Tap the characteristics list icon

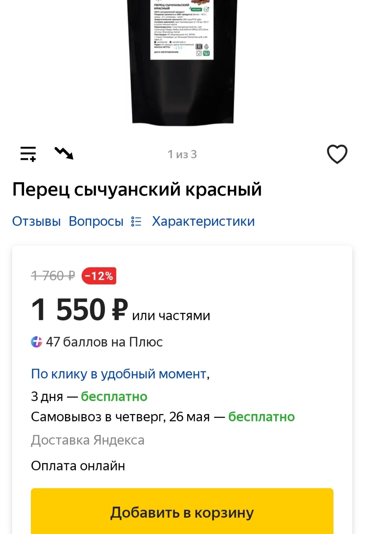[x=136, y=222]
